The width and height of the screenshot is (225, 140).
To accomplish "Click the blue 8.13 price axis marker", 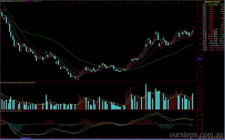I will tap(200, 59).
